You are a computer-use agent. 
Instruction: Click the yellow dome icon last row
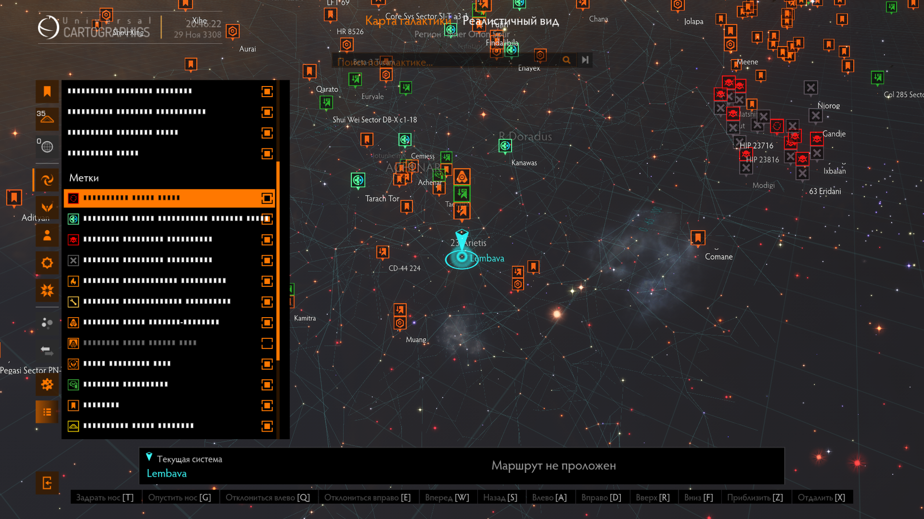73,426
